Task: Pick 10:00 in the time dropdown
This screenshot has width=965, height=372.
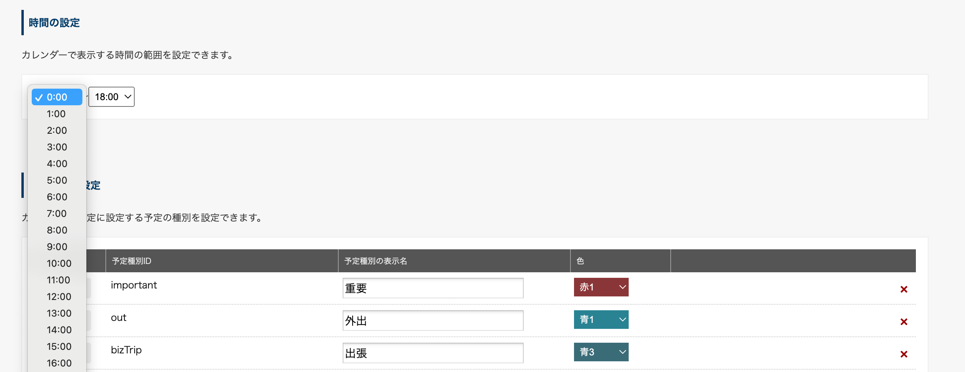Action: (x=59, y=264)
